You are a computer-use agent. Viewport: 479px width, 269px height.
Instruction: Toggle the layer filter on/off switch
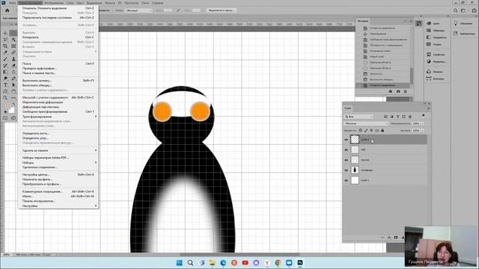point(423,116)
